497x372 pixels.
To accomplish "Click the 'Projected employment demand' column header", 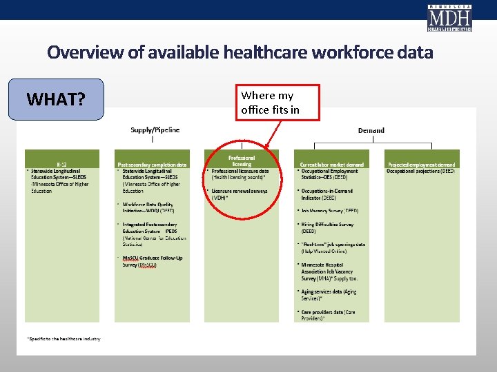I will (x=422, y=159).
